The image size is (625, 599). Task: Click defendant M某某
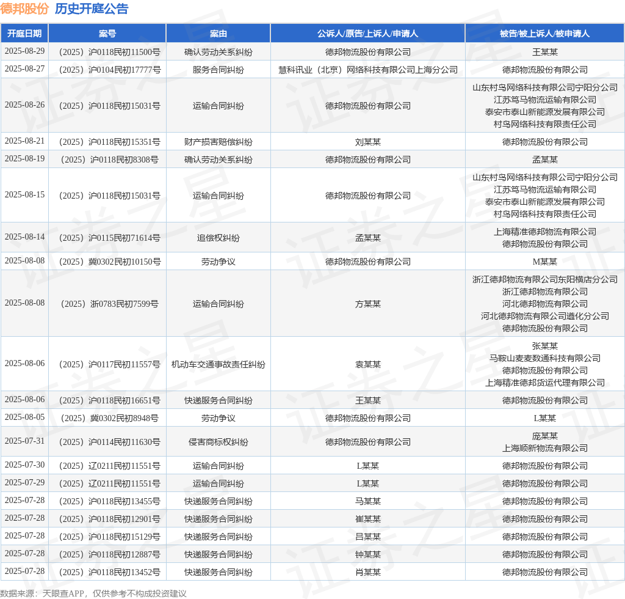click(x=544, y=262)
